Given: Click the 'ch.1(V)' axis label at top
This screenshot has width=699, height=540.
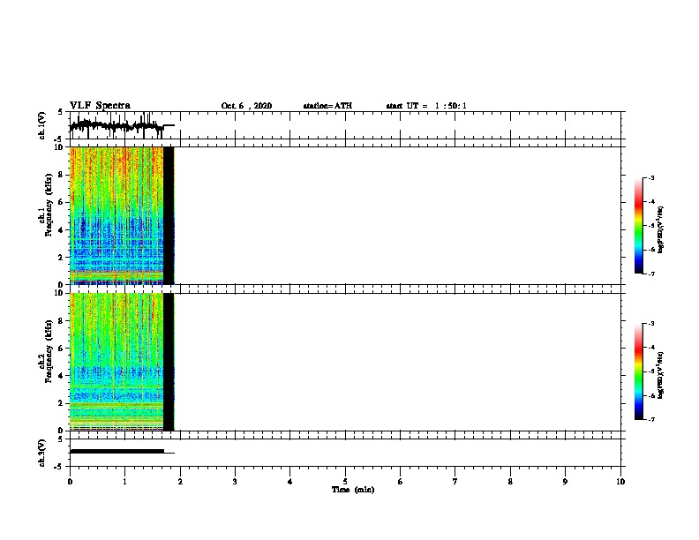Looking at the screenshot, I should [x=41, y=125].
